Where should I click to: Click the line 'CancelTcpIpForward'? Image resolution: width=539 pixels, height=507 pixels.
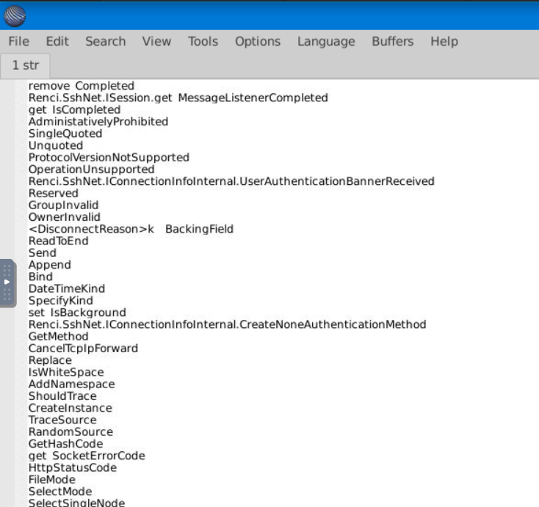pos(83,349)
